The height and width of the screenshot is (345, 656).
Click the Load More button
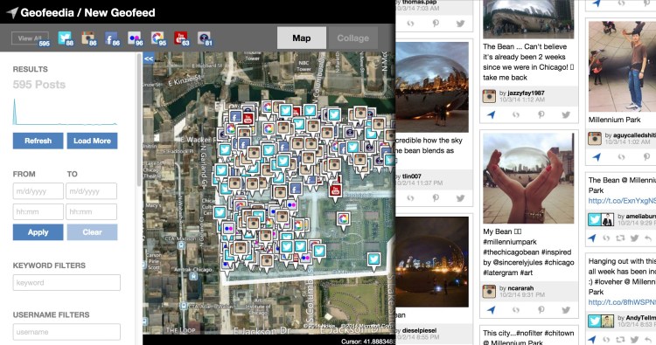click(x=92, y=141)
